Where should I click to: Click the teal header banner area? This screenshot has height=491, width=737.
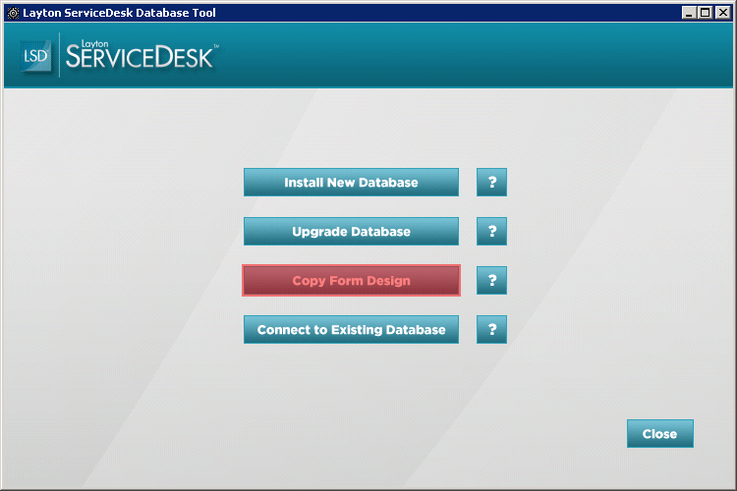click(x=470, y=55)
